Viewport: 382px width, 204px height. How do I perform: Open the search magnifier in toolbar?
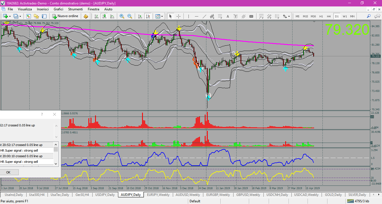click(369, 16)
